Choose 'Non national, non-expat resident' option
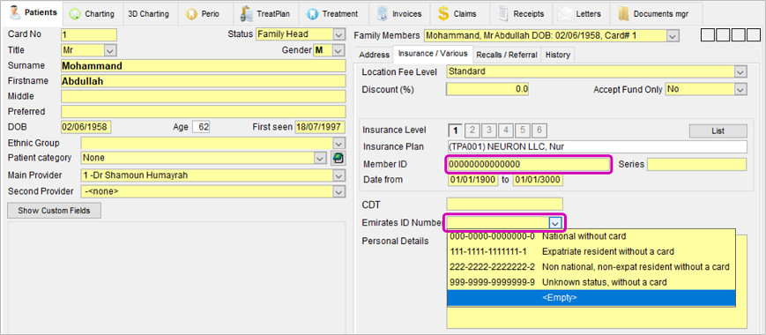 click(591, 267)
